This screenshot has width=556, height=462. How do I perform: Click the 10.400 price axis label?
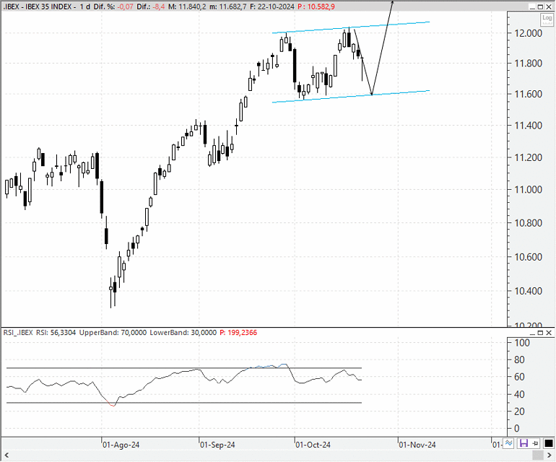tap(529, 291)
